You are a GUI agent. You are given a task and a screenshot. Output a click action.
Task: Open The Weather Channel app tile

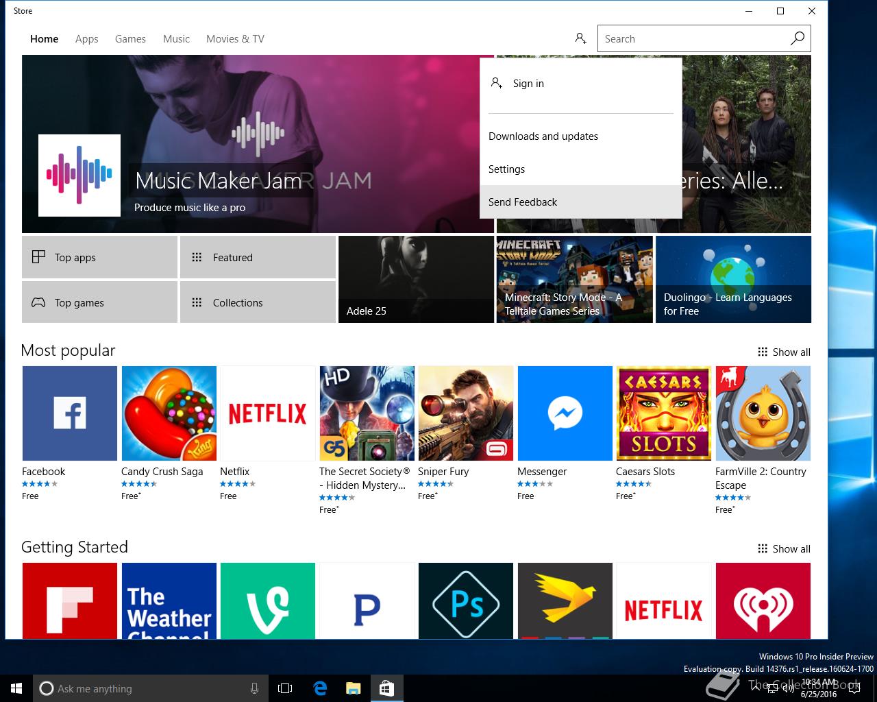[169, 601]
